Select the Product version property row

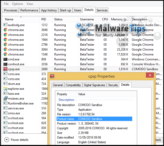pos(94,124)
